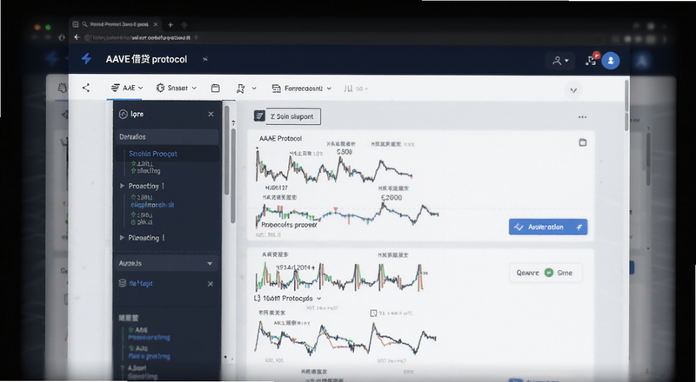Tick the small checkbox above bottom chart
The height and width of the screenshot is (382, 696).
tap(373, 313)
